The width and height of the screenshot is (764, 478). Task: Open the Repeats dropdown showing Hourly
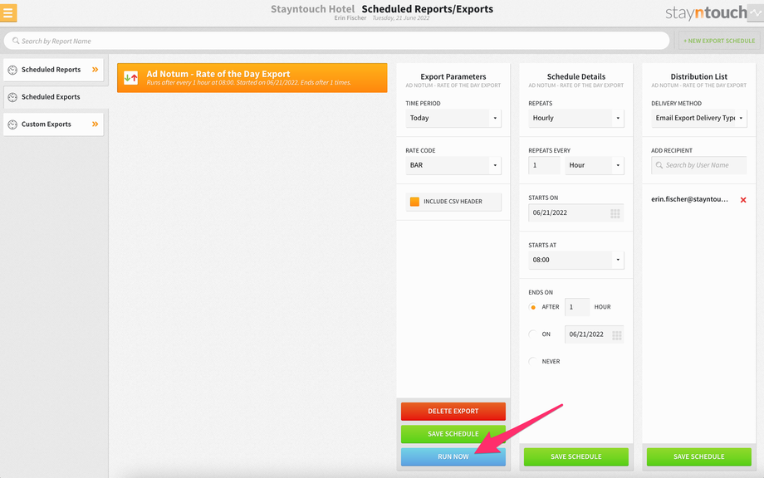576,119
